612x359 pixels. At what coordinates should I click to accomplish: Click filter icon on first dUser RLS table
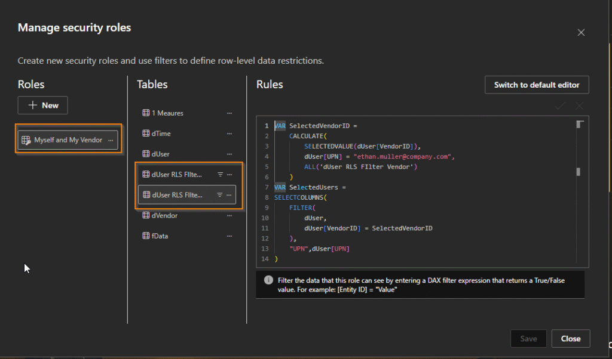(x=219, y=175)
